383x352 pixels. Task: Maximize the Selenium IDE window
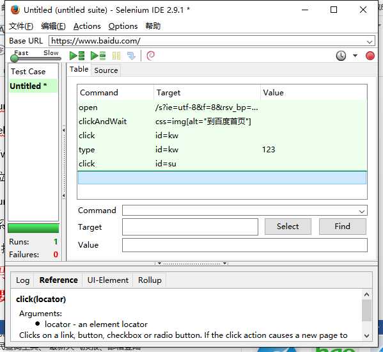click(x=334, y=10)
